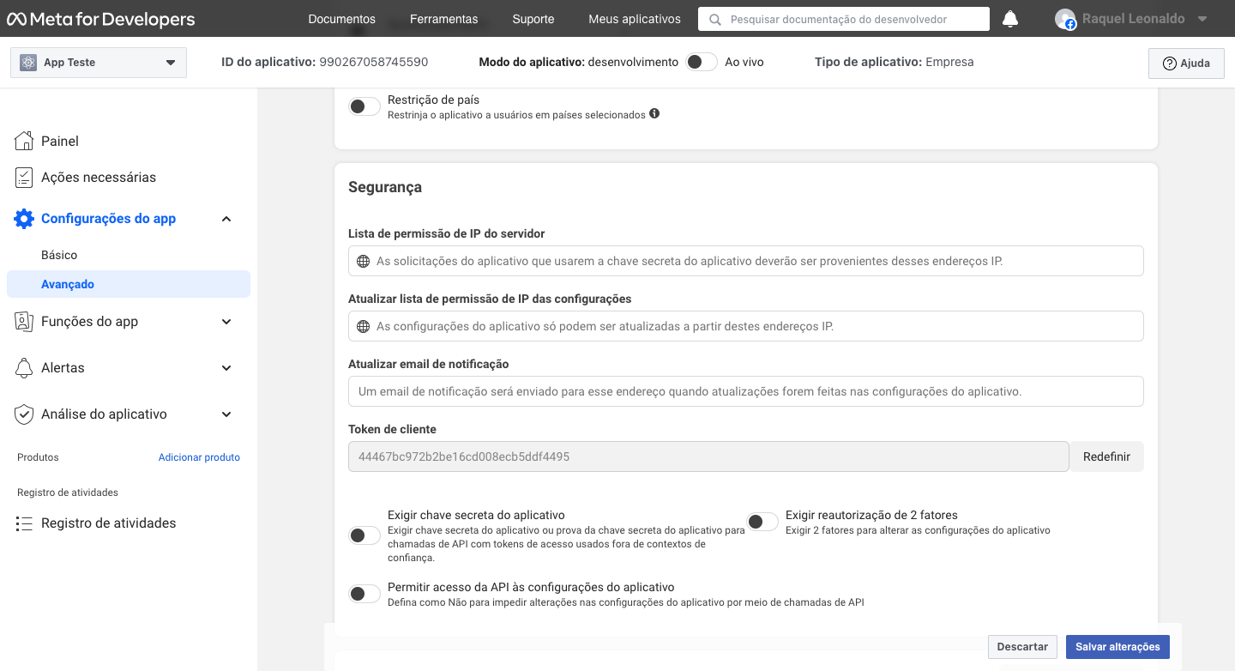
Task: Select the Painel home icon
Action: tap(24, 140)
